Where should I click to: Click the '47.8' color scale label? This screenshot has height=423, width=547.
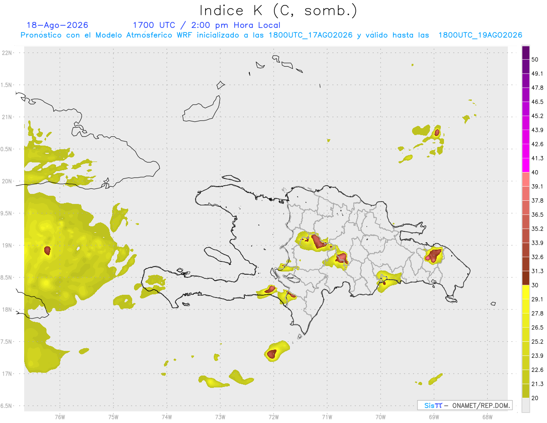tap(537, 88)
